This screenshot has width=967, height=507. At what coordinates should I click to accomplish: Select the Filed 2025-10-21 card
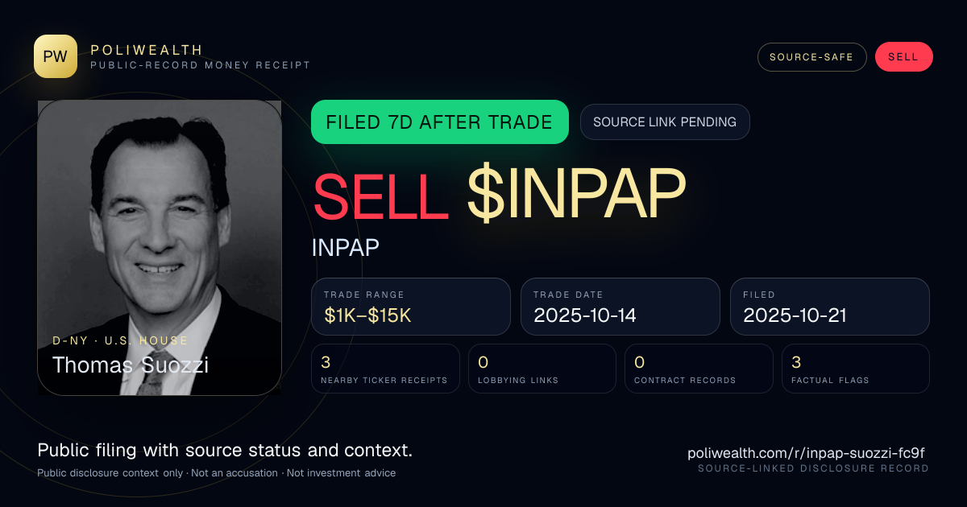[830, 307]
